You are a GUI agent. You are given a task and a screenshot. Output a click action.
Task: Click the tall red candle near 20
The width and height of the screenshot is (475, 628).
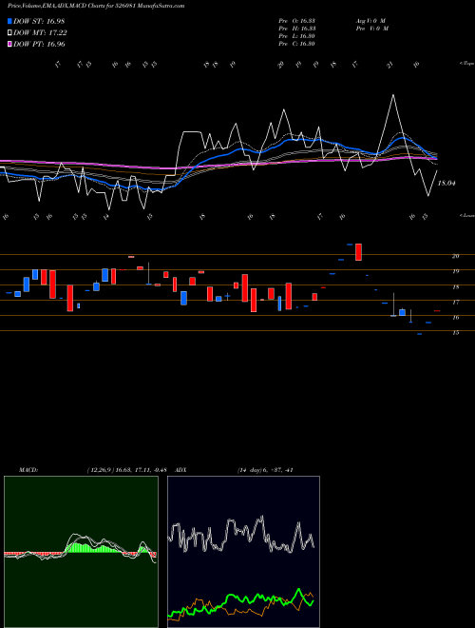pyautogui.click(x=359, y=252)
